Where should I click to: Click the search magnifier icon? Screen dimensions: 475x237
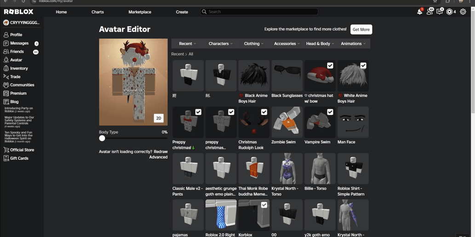tap(204, 12)
